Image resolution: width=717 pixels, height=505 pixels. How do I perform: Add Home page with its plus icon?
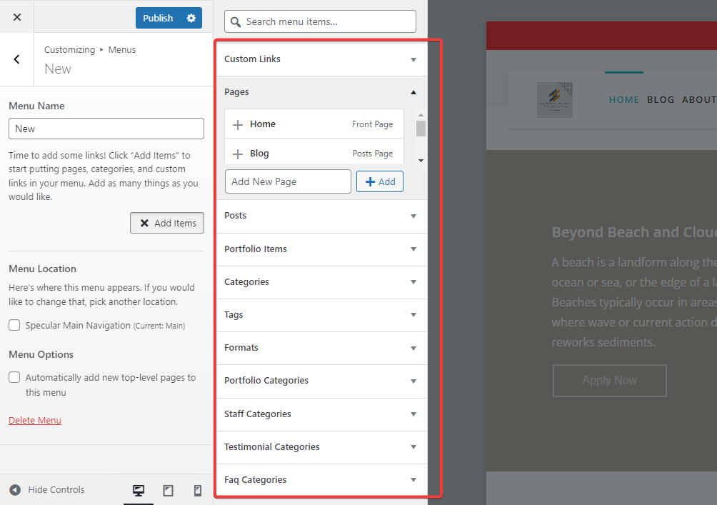[x=238, y=124]
